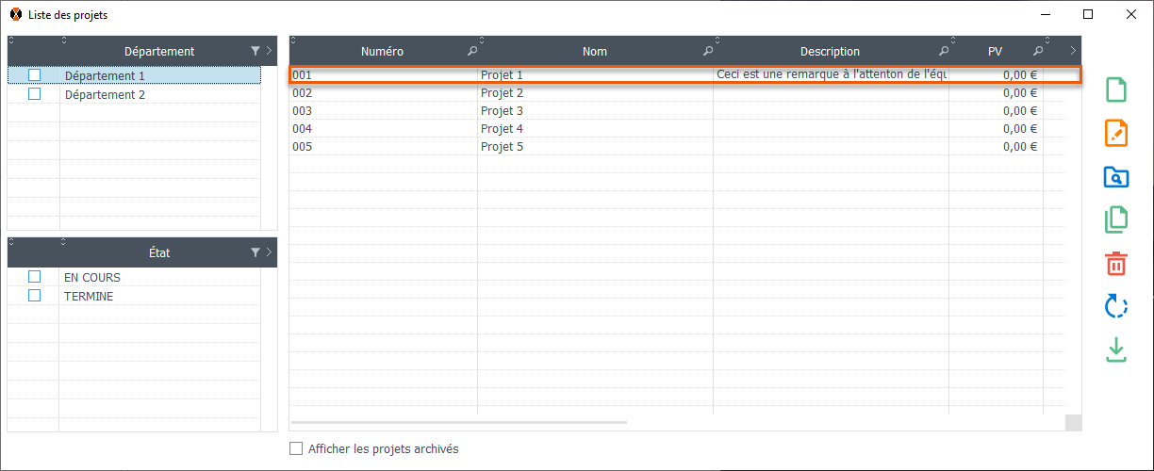Click the new project document icon
This screenshot has width=1154, height=471.
(1115, 90)
